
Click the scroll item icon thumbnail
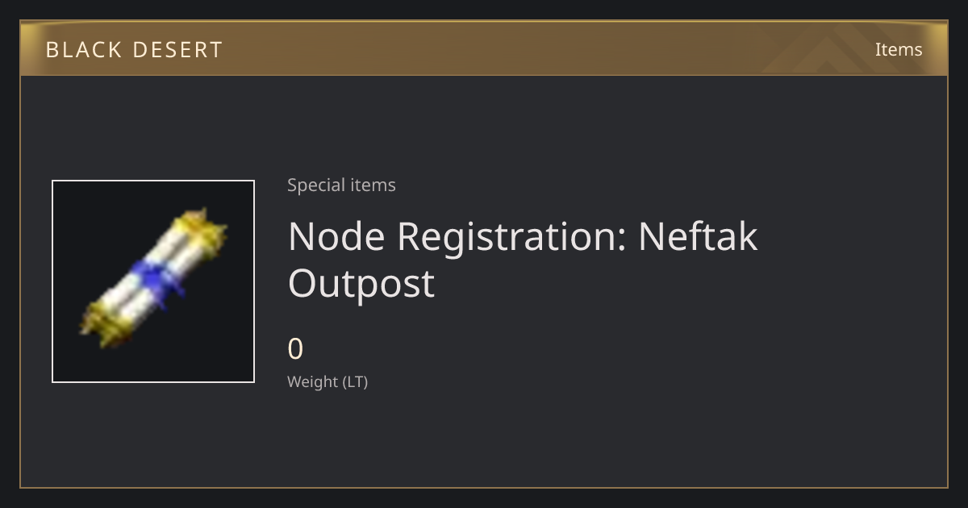pyautogui.click(x=153, y=281)
